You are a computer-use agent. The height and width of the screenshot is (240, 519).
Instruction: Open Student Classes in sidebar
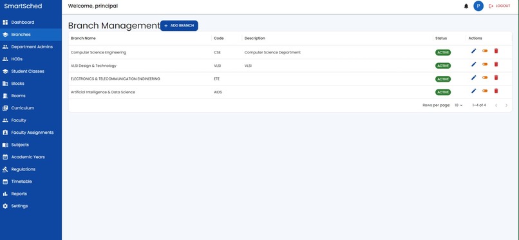pos(31,71)
